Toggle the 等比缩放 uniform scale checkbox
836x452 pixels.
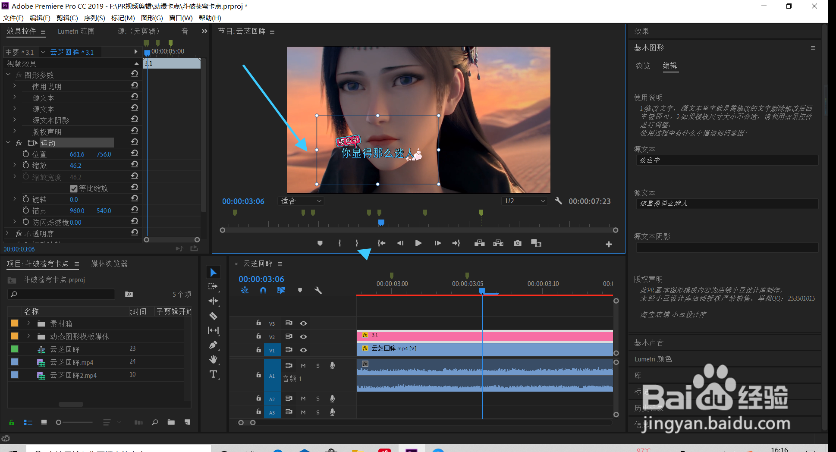tap(73, 188)
